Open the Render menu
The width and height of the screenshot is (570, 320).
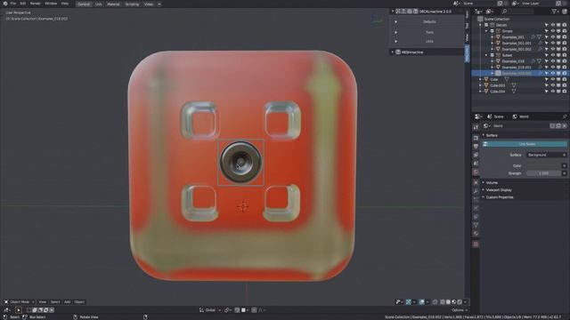click(x=36, y=4)
